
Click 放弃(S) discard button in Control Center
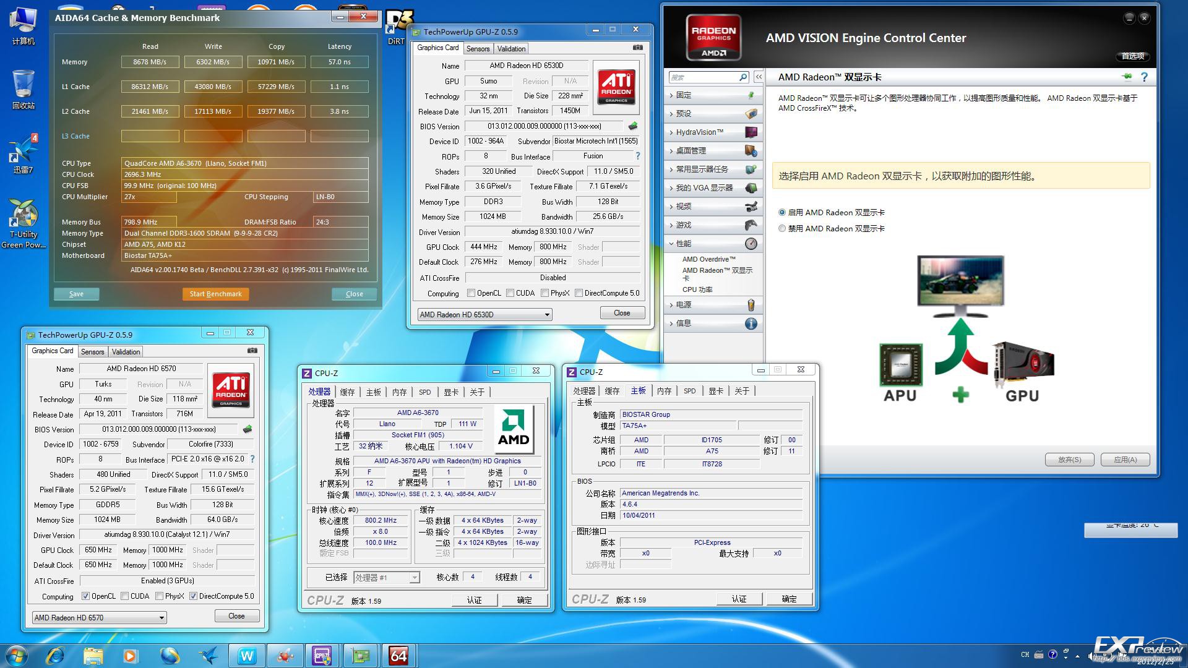coord(1069,460)
